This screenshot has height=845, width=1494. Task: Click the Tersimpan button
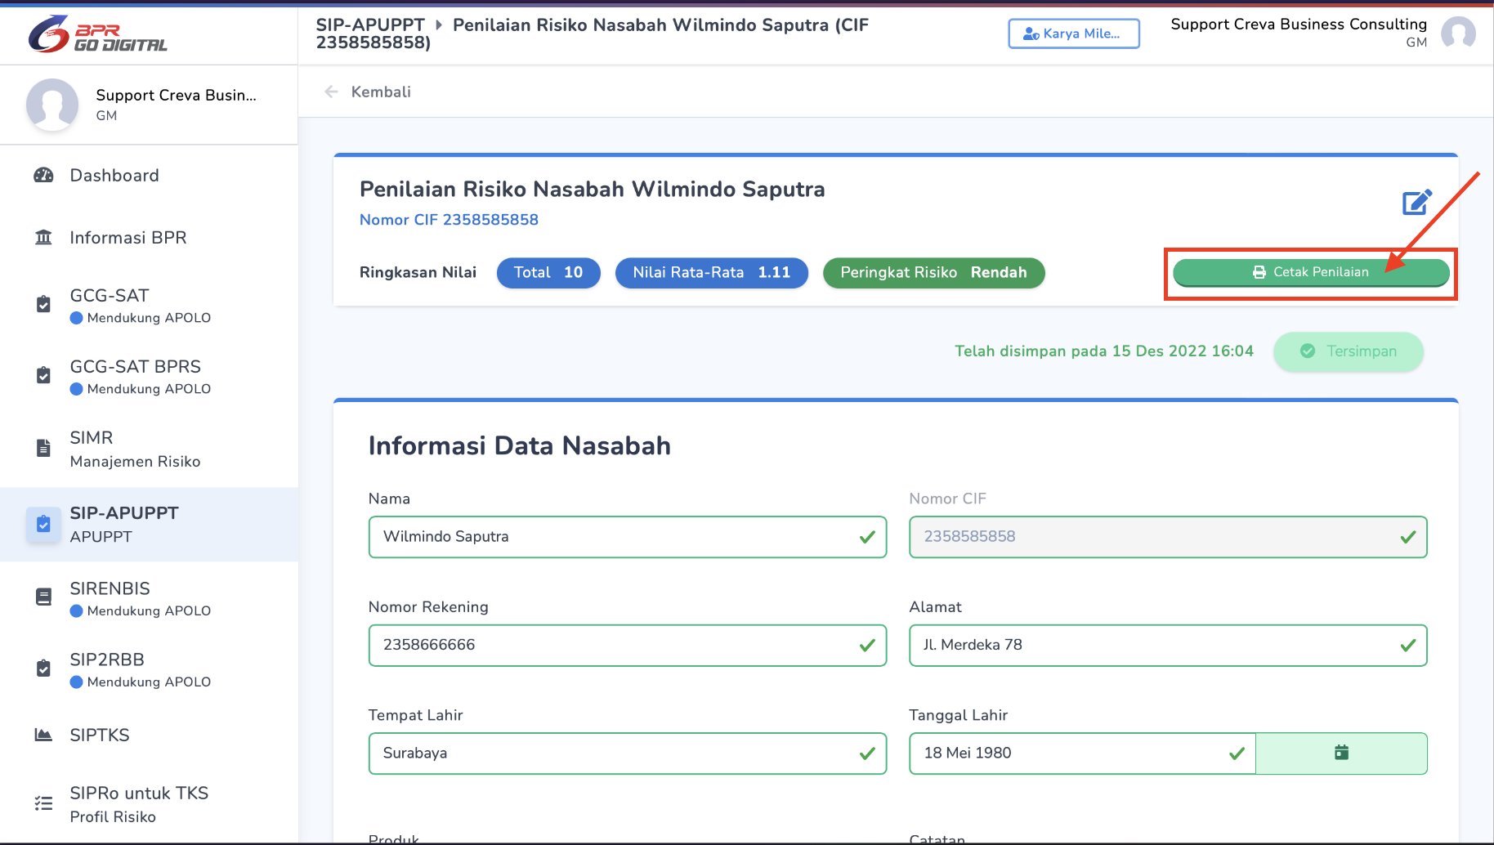click(x=1349, y=351)
